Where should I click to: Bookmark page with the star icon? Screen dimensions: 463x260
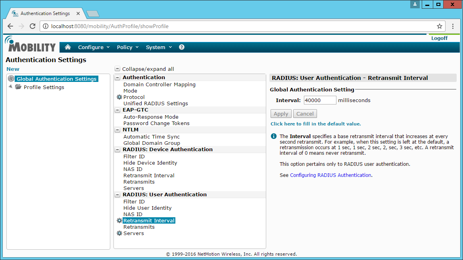(439, 26)
